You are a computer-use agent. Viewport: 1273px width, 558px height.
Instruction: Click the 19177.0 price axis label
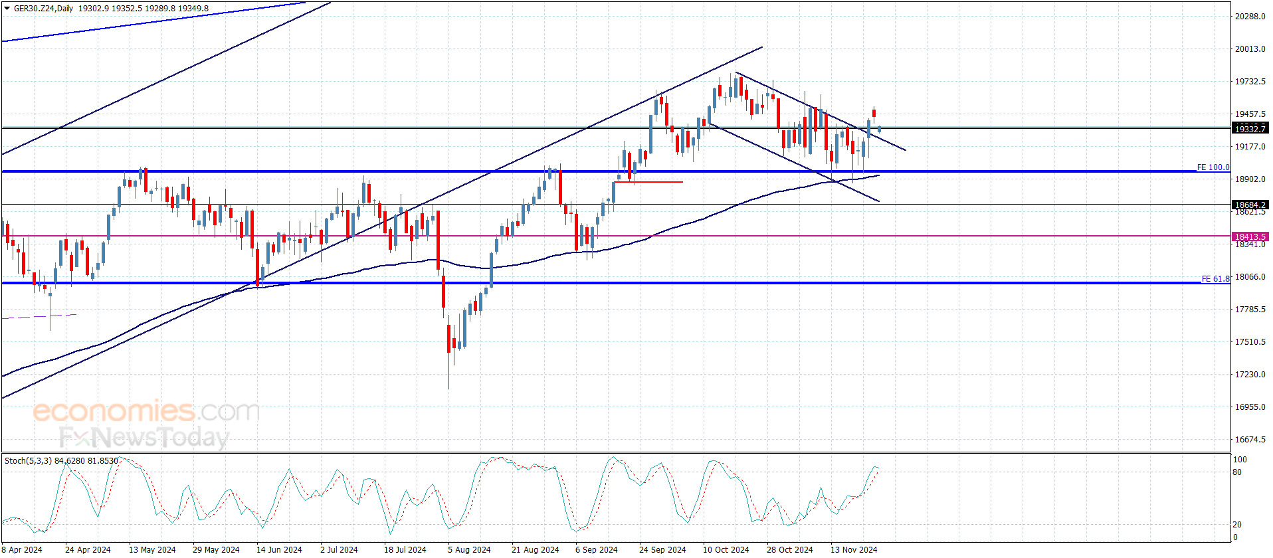point(1250,147)
